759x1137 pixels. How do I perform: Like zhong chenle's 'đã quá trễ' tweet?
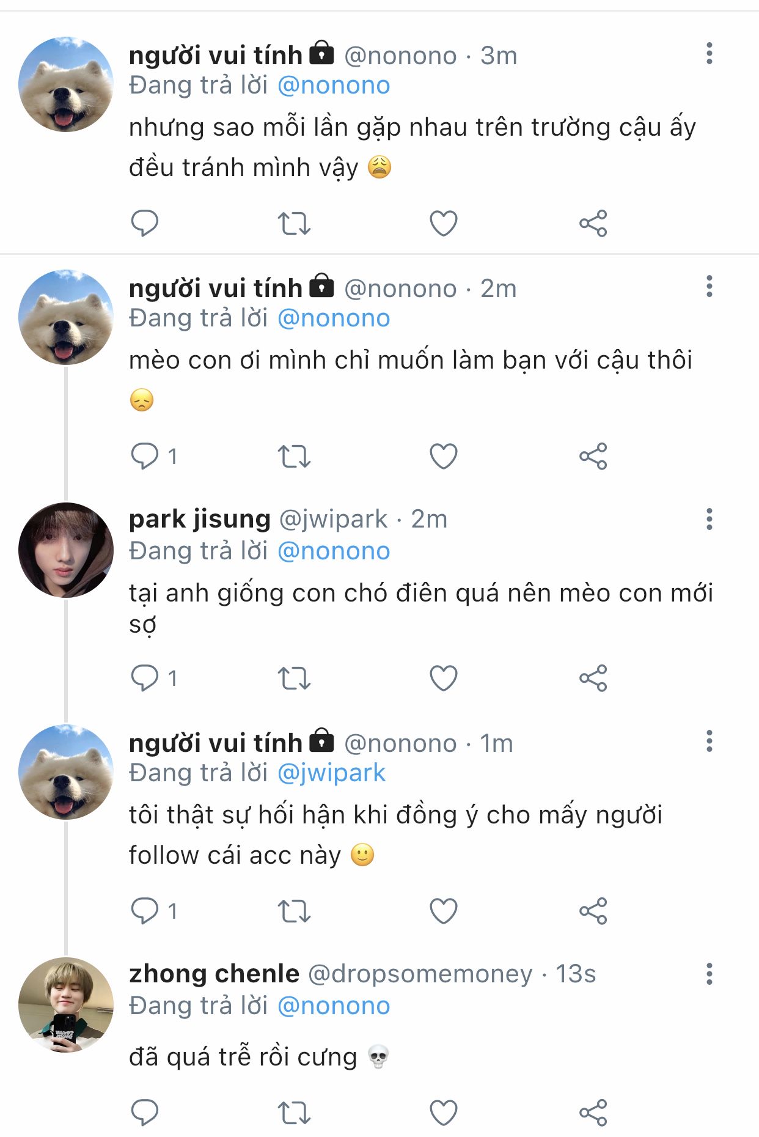point(444,1113)
